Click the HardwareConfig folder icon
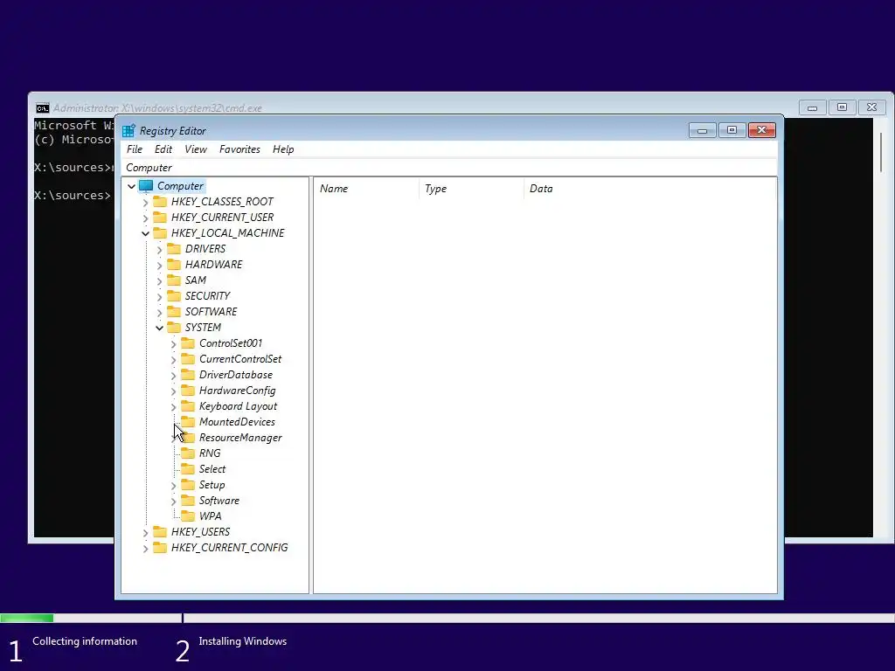The image size is (895, 671). coord(188,391)
